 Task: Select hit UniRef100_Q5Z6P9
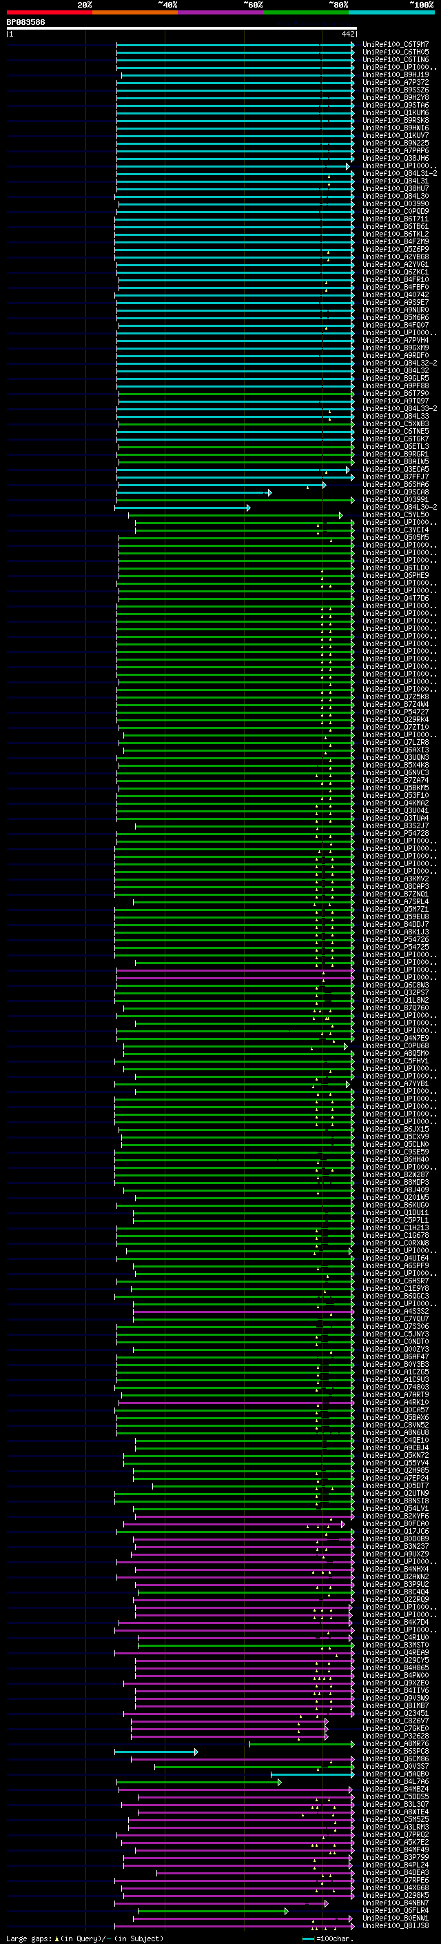tap(395, 249)
